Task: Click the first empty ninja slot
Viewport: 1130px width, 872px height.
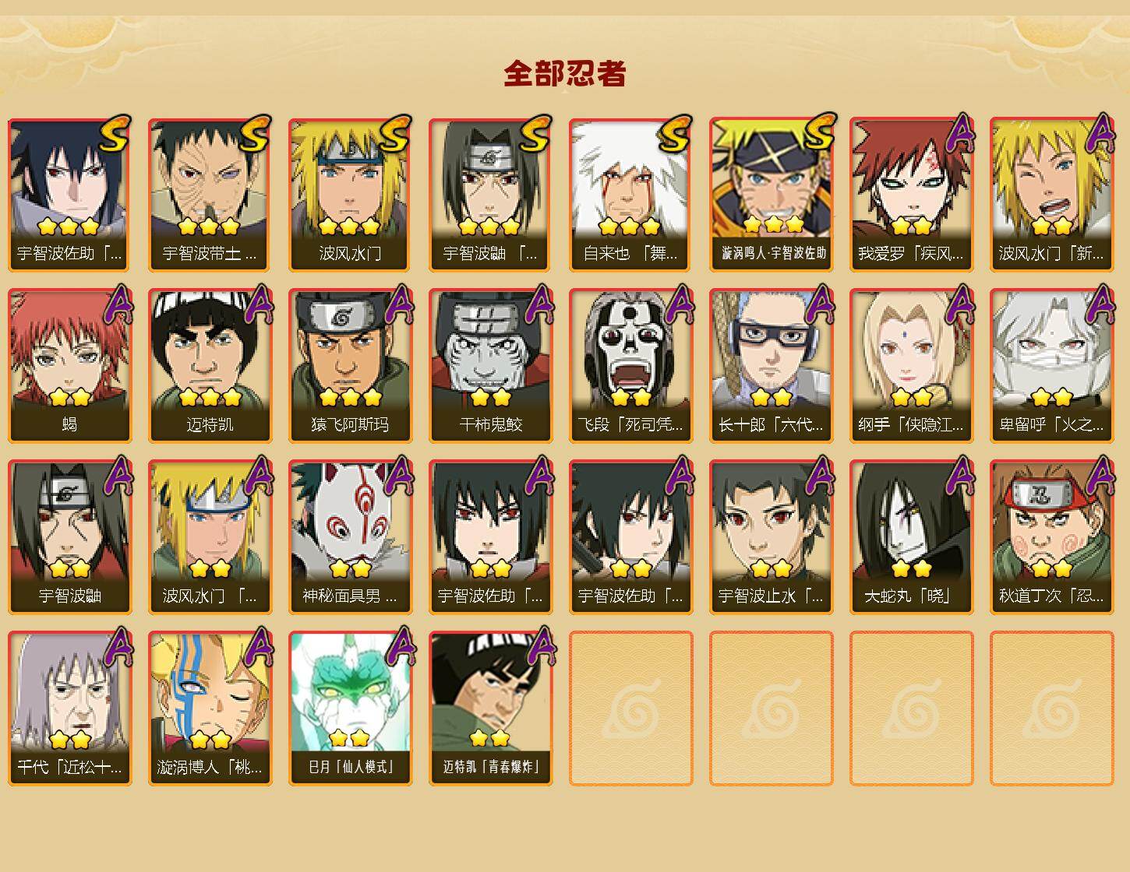Action: pos(630,708)
